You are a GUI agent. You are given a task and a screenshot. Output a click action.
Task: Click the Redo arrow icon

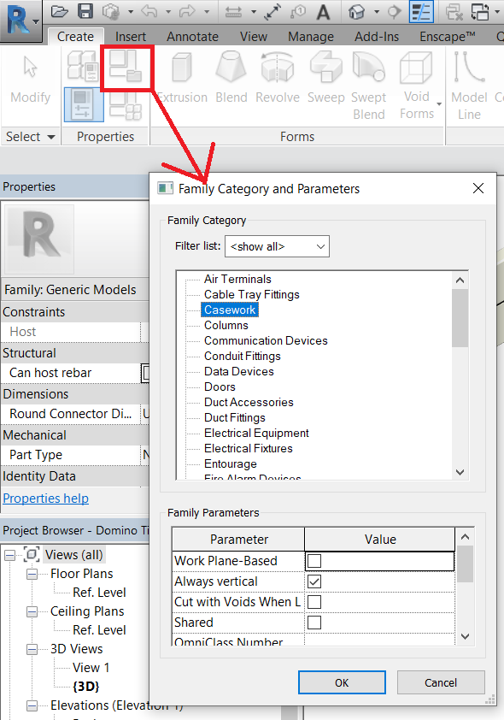click(187, 11)
